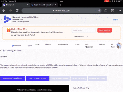Tap the multitasking three dots at top
The width and height of the screenshot is (123, 92).
pos(61,1)
